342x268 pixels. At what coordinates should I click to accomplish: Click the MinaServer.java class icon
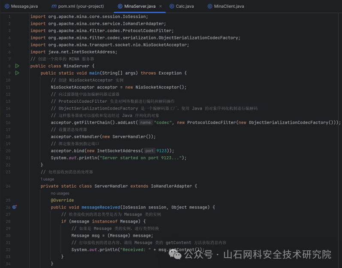[x=120, y=6]
